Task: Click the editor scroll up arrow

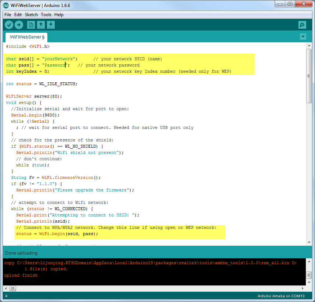Action: pyautogui.click(x=309, y=46)
